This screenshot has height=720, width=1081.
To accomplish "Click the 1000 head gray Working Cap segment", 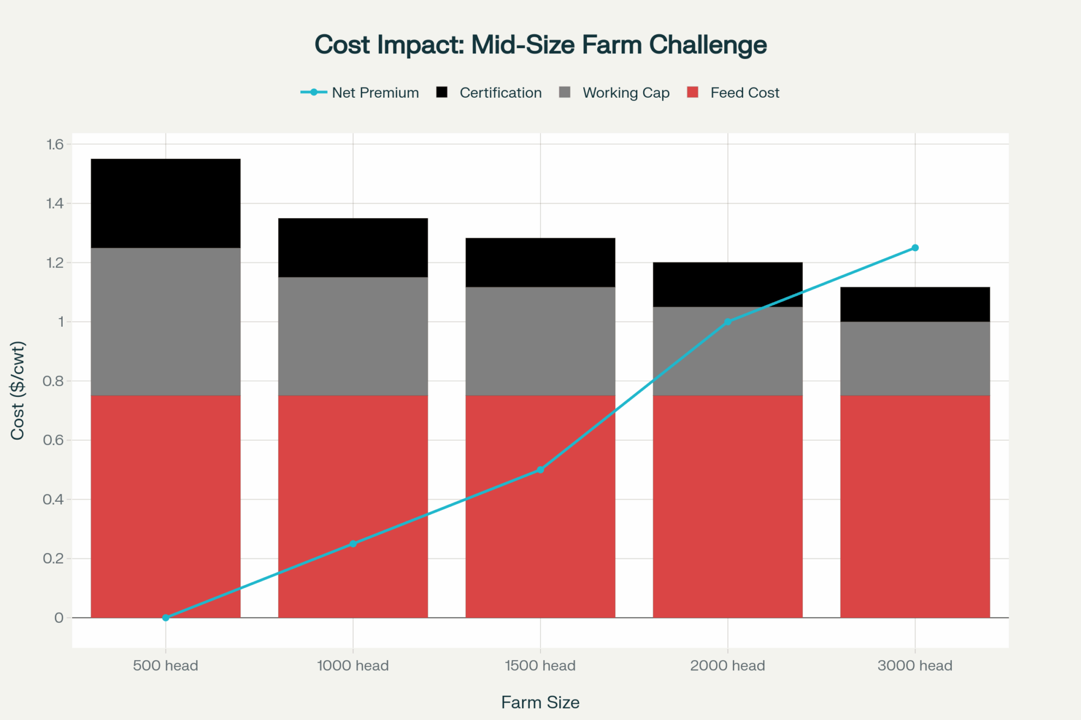I will click(x=353, y=336).
